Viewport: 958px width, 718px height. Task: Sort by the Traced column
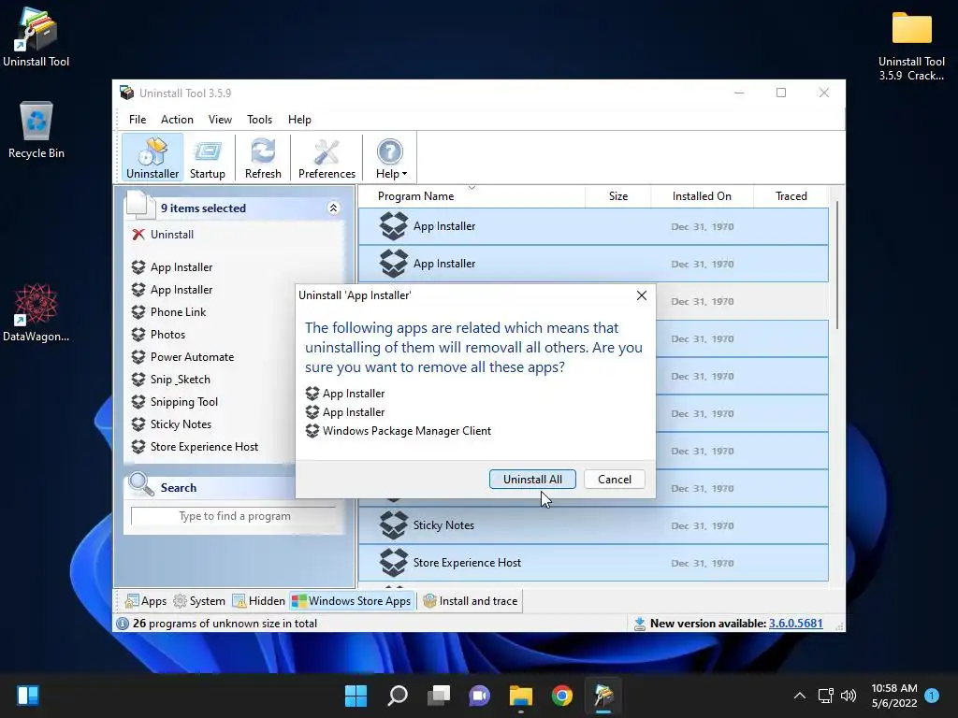tap(791, 196)
